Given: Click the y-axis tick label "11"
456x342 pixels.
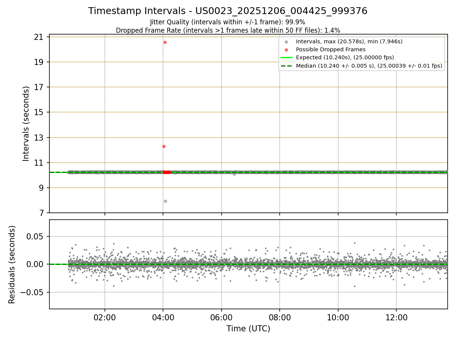Looking at the screenshot, I should 38,163.
